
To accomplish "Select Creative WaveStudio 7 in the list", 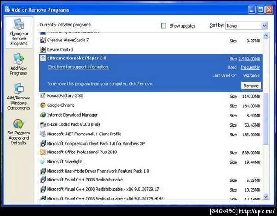I will point(151,40).
